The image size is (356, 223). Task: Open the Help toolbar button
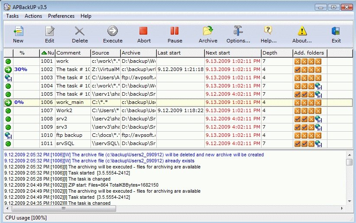(269, 35)
